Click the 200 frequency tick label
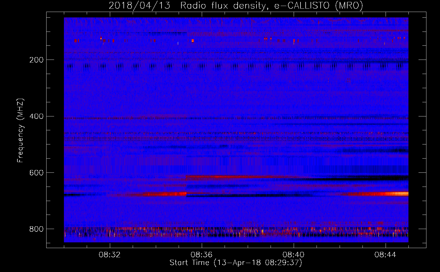The width and height of the screenshot is (440, 272). click(36, 60)
